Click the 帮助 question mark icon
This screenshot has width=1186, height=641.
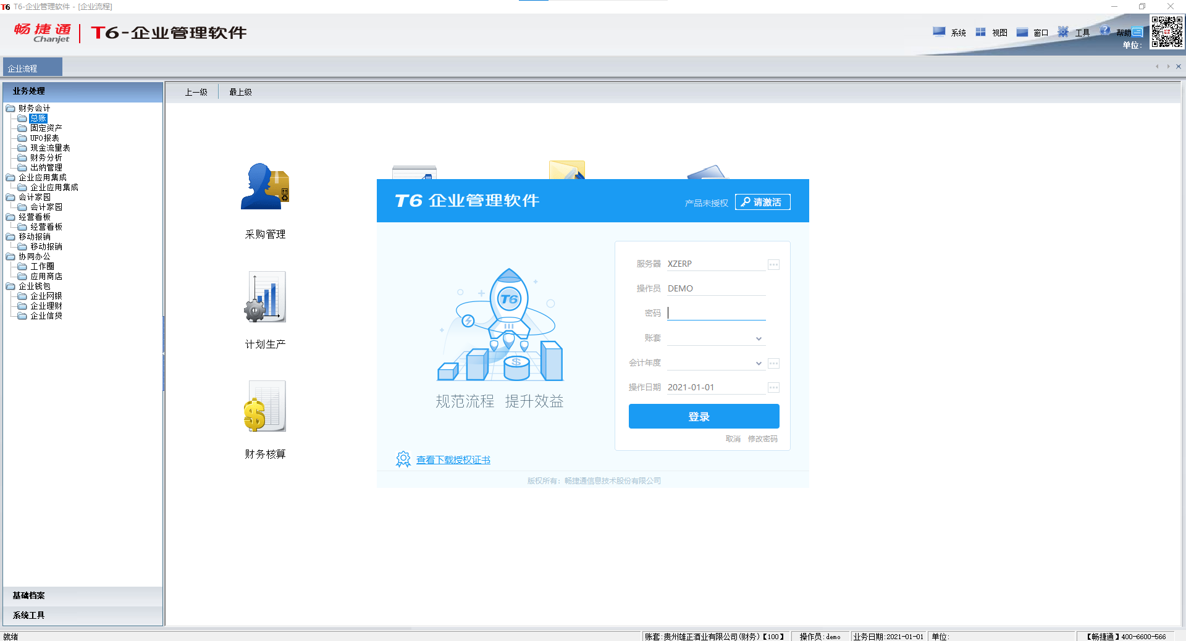tap(1105, 30)
